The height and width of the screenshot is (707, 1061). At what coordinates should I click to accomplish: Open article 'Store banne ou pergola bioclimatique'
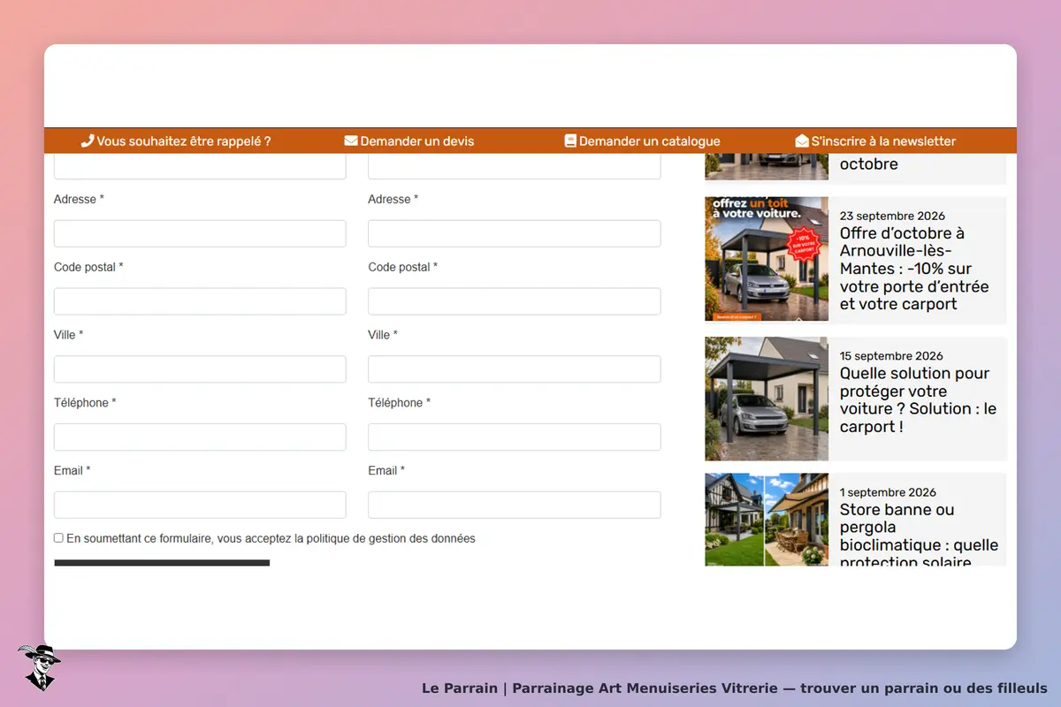(919, 534)
